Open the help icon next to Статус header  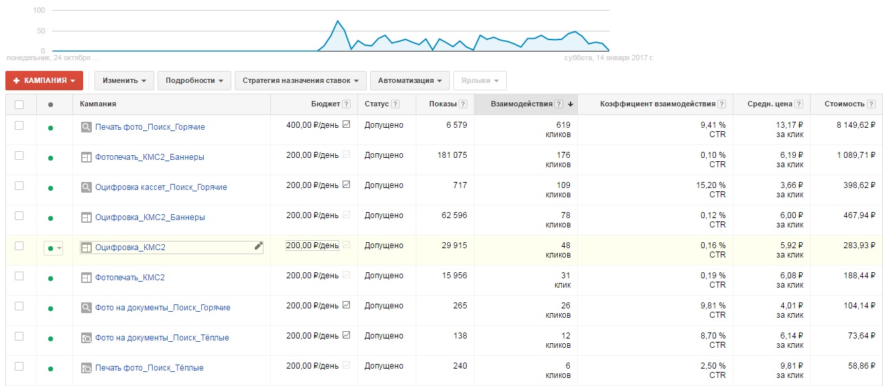click(x=395, y=104)
